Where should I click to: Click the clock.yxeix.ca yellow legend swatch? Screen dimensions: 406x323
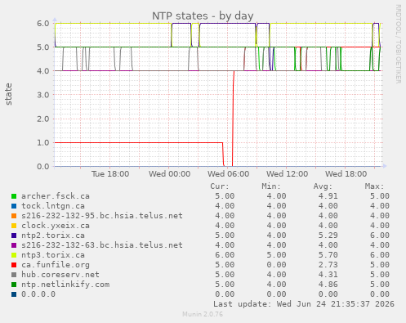(x=14, y=226)
